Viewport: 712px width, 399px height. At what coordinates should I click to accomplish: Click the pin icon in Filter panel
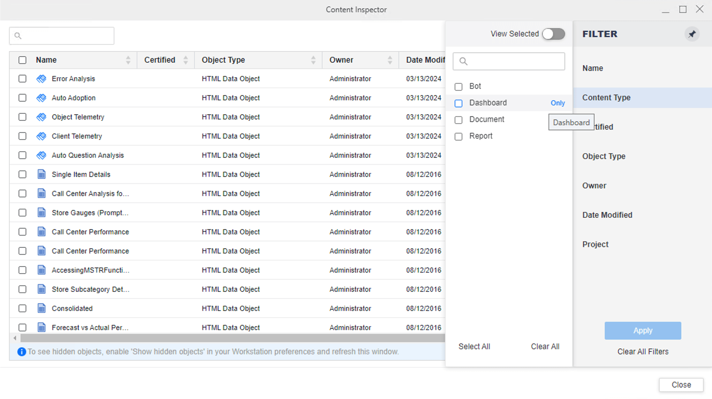tap(692, 34)
